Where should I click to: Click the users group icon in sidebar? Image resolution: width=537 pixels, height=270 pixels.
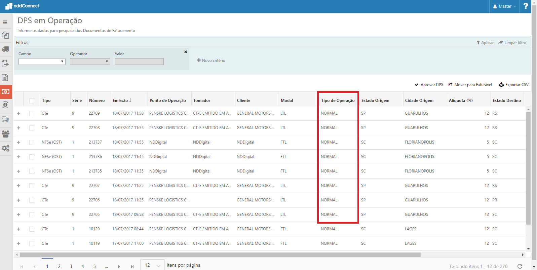coord(5,134)
